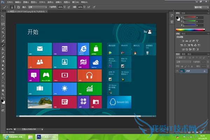Image resolution: width=210 pixels, height=140 pixels.
Task: Switch to the Swatches tab
Action: (x=183, y=13)
